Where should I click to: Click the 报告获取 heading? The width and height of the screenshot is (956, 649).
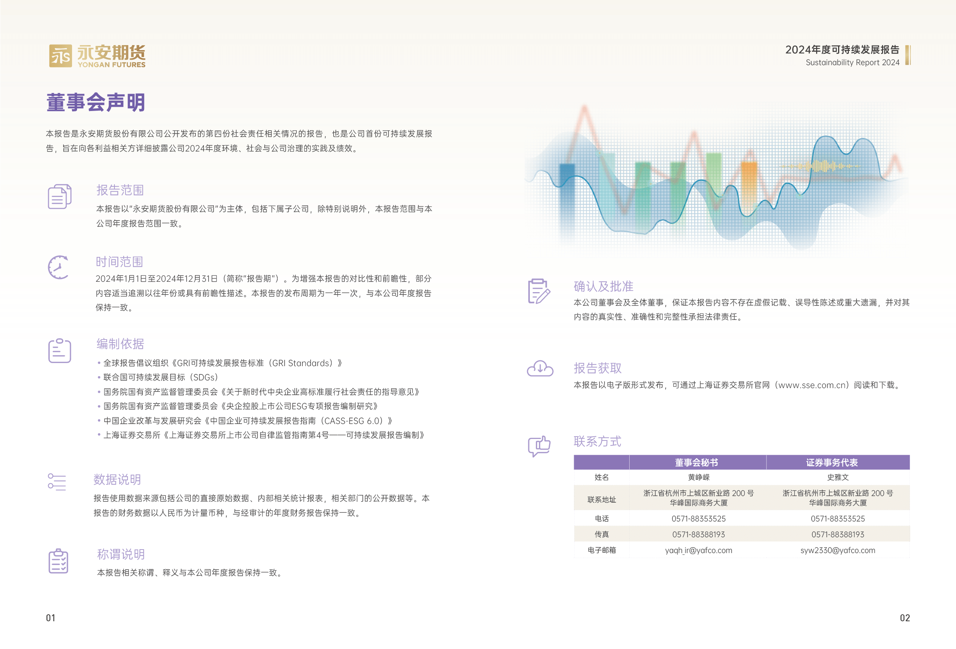[598, 368]
